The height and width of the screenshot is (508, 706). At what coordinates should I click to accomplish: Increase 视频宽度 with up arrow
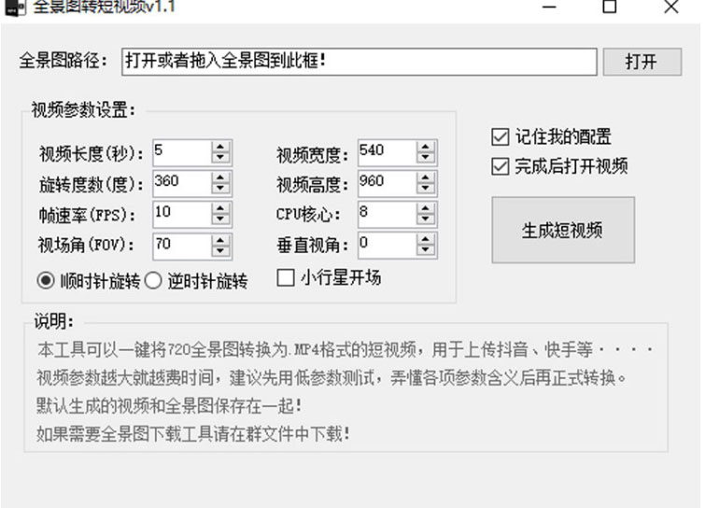[x=426, y=147]
